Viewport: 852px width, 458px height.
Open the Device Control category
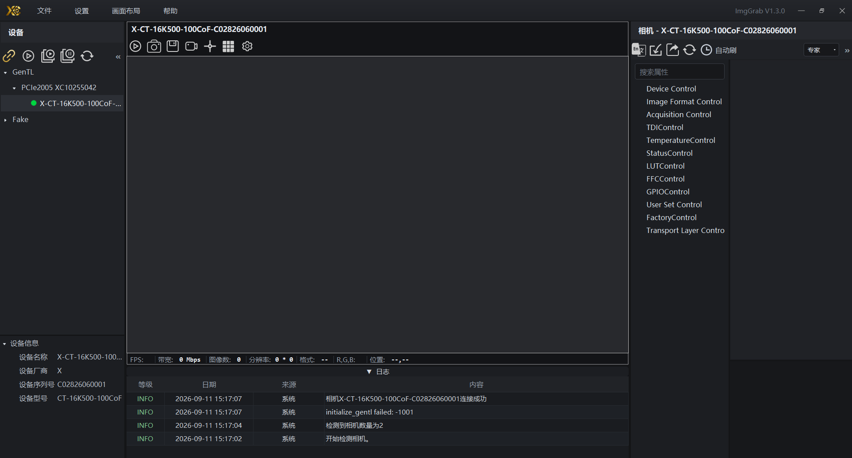[671, 89]
